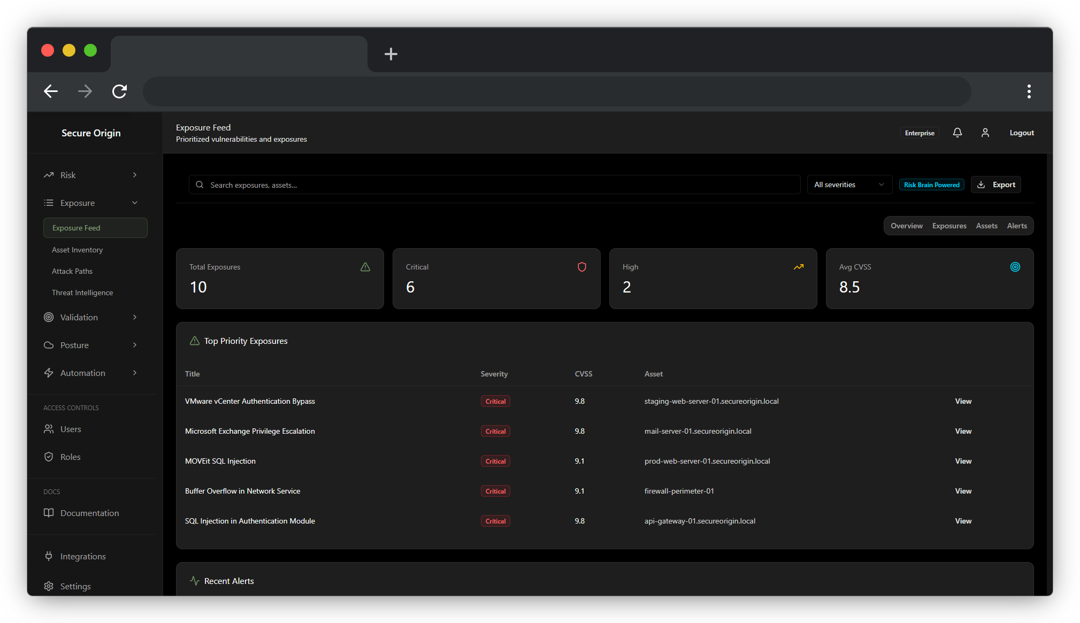Click the browser reload icon
1080x623 pixels.
[x=119, y=91]
